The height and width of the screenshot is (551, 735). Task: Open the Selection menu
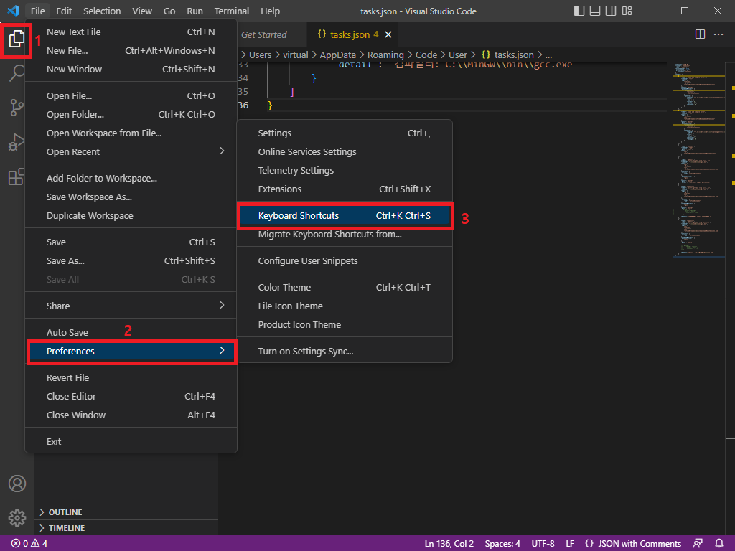tap(102, 11)
